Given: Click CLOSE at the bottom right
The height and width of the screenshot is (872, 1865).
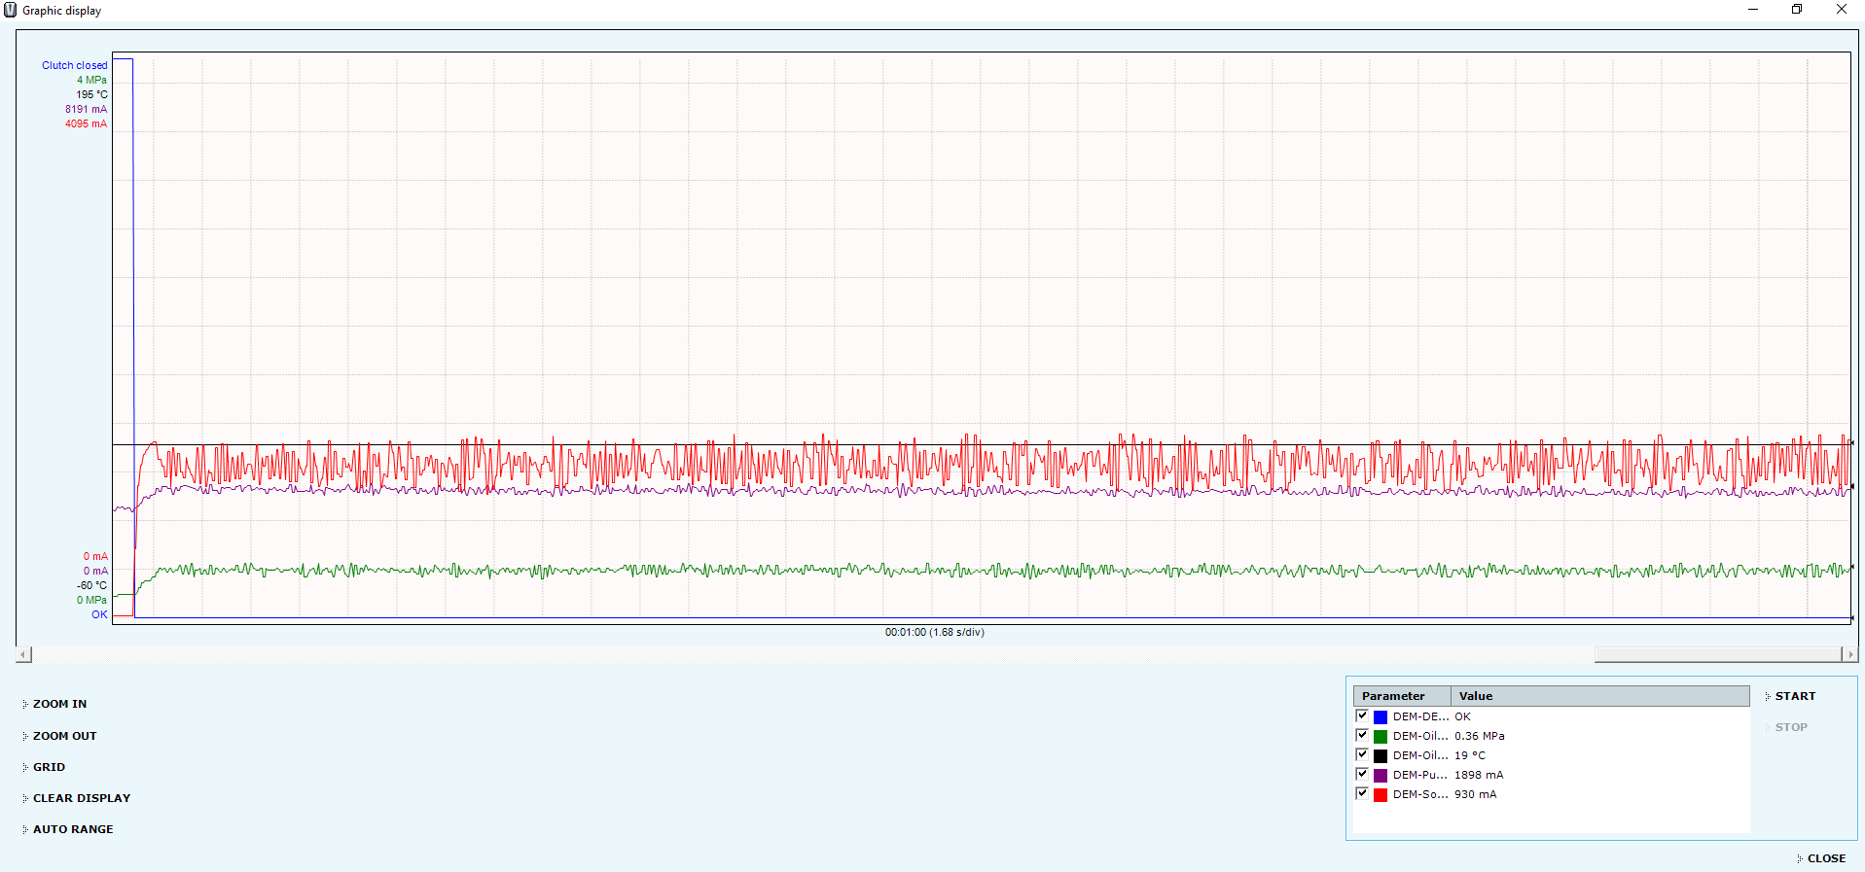Looking at the screenshot, I should [1825, 858].
